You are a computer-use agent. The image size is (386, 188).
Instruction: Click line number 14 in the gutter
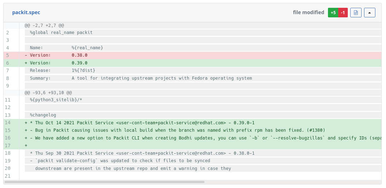click(8, 123)
